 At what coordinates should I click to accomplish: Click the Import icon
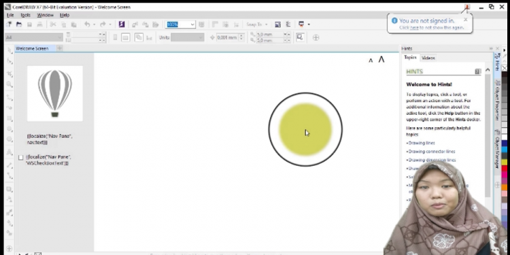click(135, 24)
